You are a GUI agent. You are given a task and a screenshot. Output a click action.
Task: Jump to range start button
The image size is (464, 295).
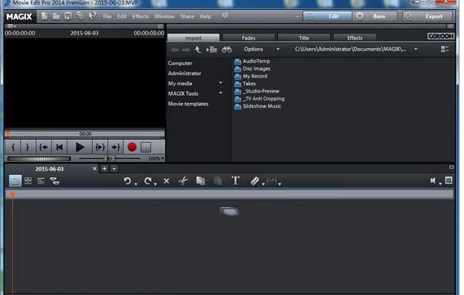pyautogui.click(x=44, y=147)
